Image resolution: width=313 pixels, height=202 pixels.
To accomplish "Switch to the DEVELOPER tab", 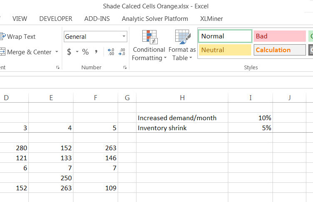I will tap(56, 19).
